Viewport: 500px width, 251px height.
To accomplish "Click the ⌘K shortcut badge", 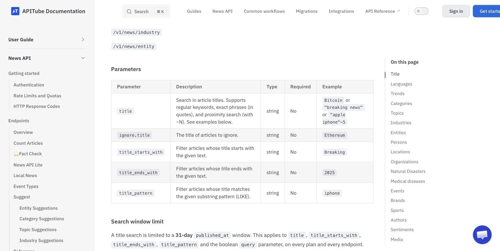I will click(x=160, y=12).
